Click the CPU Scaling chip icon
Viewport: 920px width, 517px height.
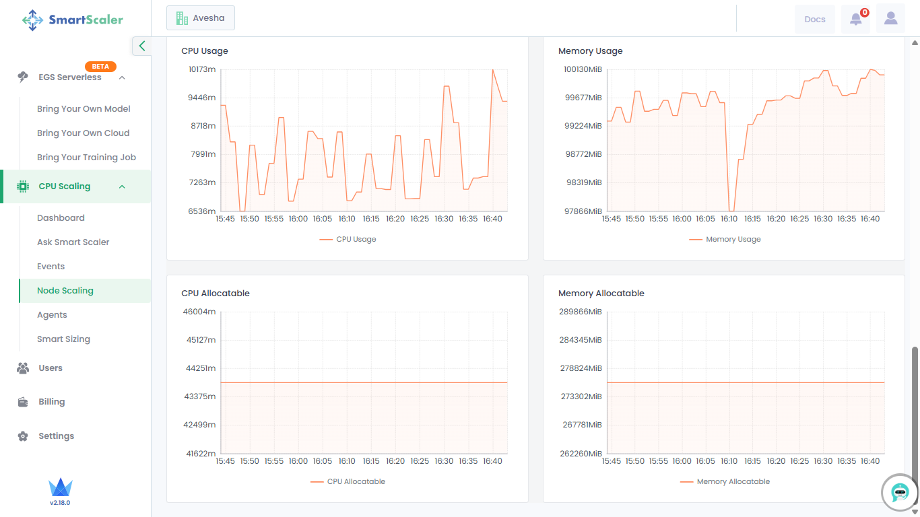pyautogui.click(x=23, y=186)
